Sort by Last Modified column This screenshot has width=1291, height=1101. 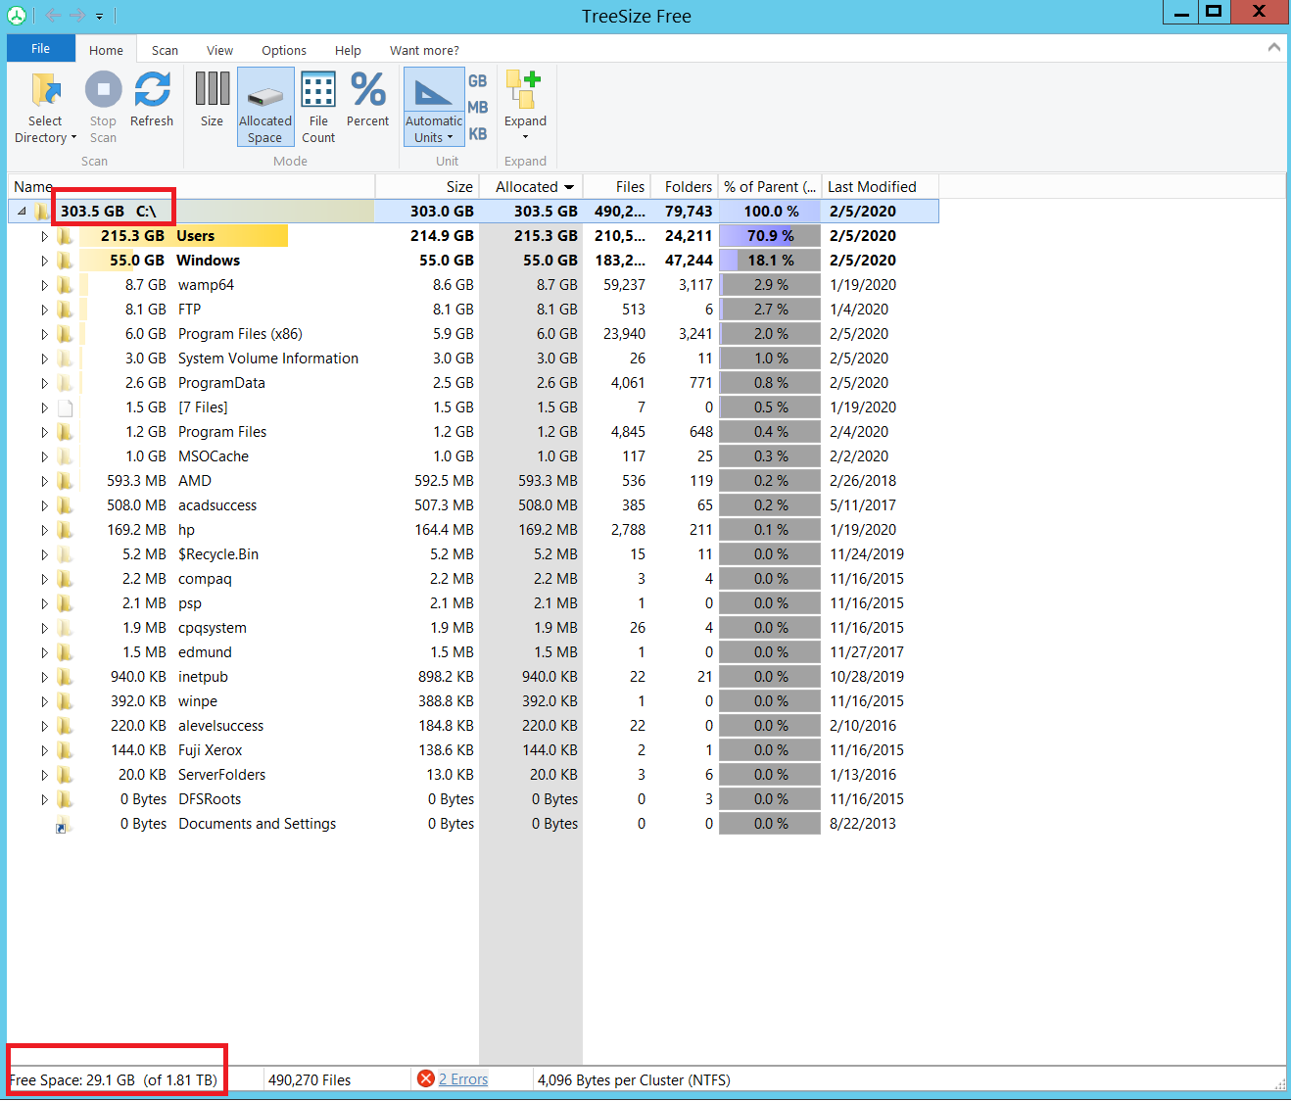click(880, 186)
